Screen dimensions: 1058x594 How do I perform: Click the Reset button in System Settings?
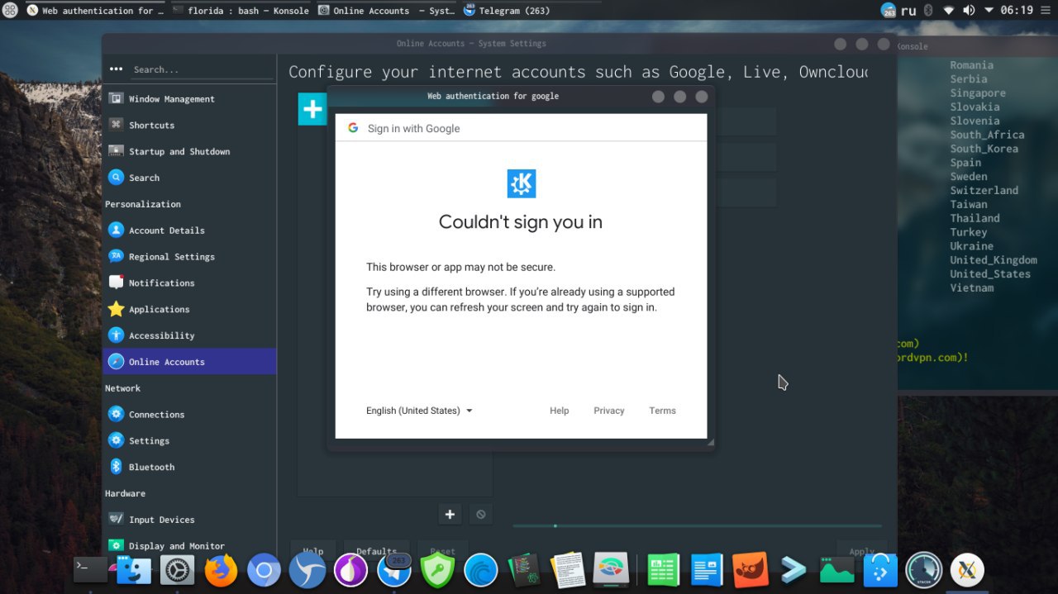(x=442, y=551)
